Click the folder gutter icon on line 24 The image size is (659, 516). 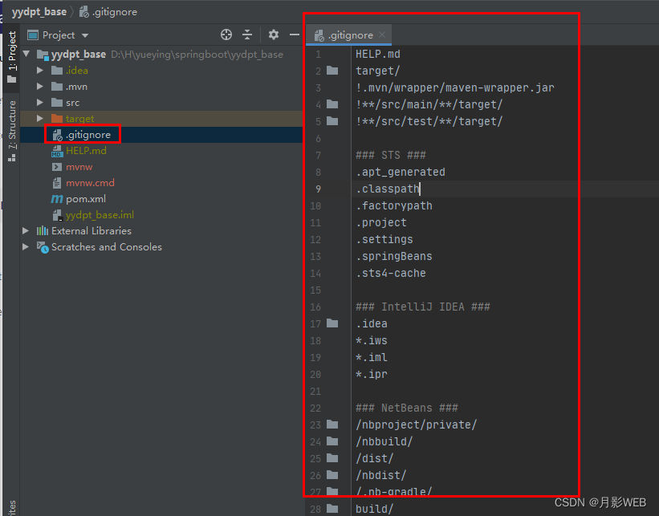pyautogui.click(x=332, y=441)
